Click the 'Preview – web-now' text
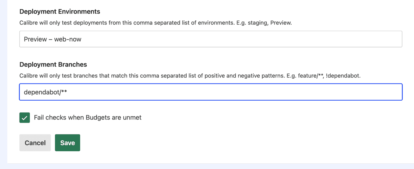Screen dimensions: 414x169 pos(52,39)
